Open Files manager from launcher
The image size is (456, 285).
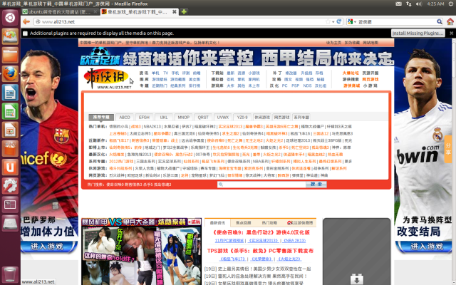click(x=10, y=55)
